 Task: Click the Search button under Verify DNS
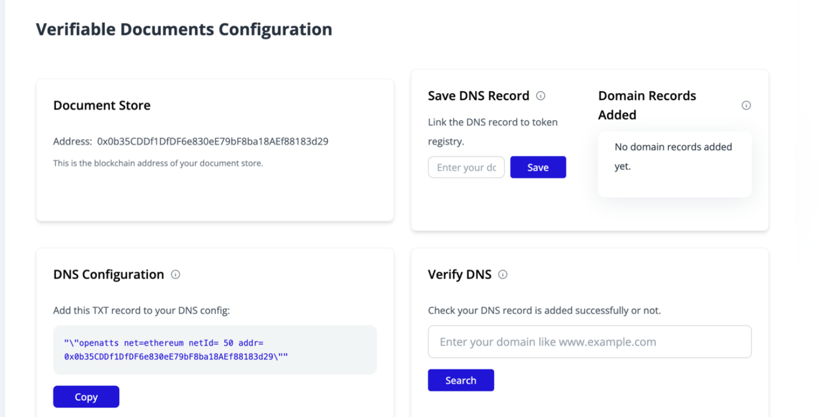(x=460, y=380)
